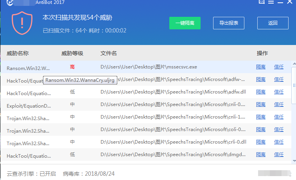Click 病毒库：2018/08/24 status text

click(89, 174)
